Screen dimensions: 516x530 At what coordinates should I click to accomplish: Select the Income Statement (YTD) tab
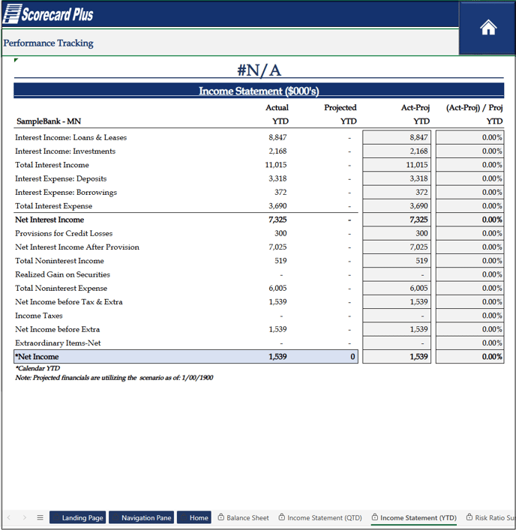coord(414,517)
